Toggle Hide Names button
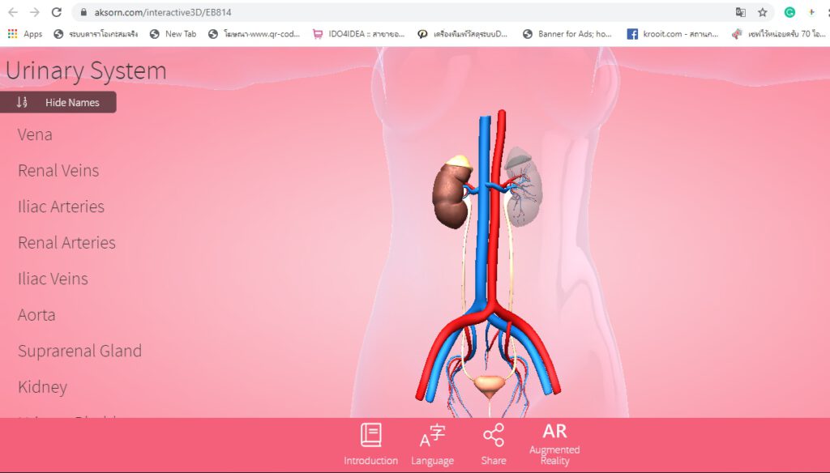Viewport: 830px width, 473px height. click(58, 102)
